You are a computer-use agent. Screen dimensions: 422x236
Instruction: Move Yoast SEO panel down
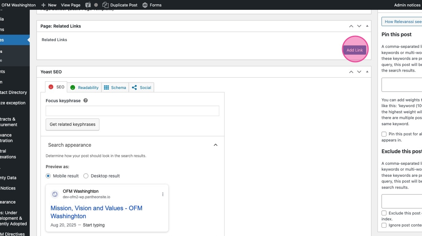359,72
